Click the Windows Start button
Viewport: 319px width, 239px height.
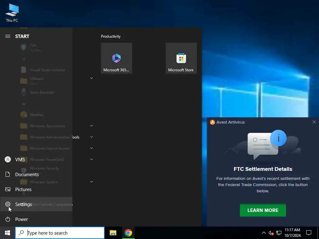[7, 233]
